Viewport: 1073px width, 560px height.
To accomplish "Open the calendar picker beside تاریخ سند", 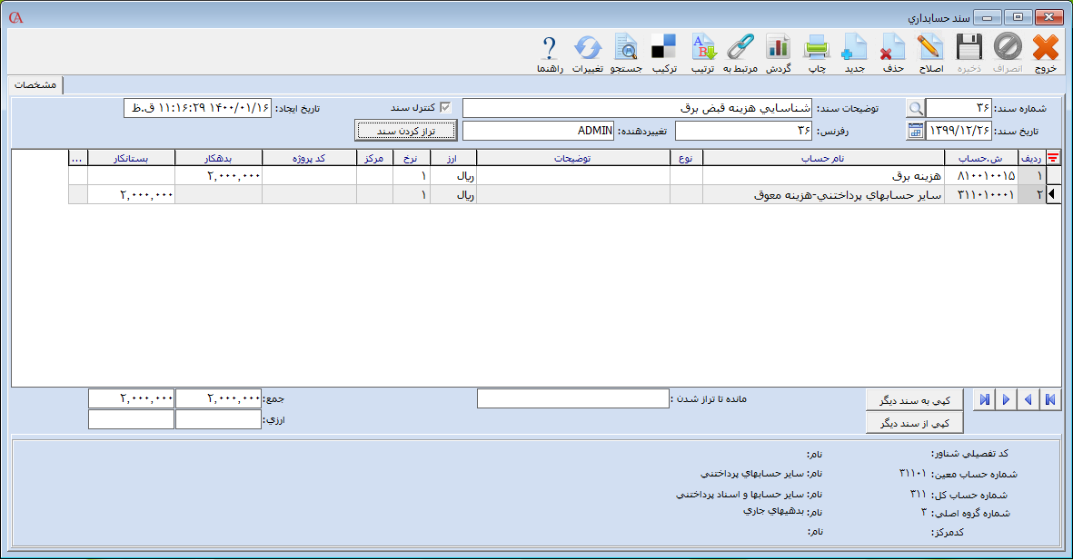I will pos(915,131).
